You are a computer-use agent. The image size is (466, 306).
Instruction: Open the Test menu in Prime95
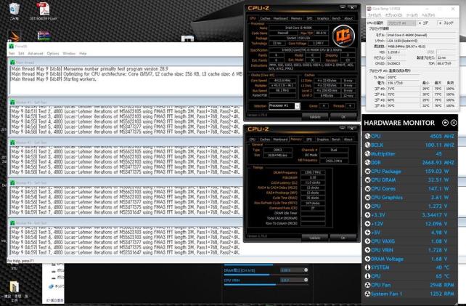click(x=12, y=54)
